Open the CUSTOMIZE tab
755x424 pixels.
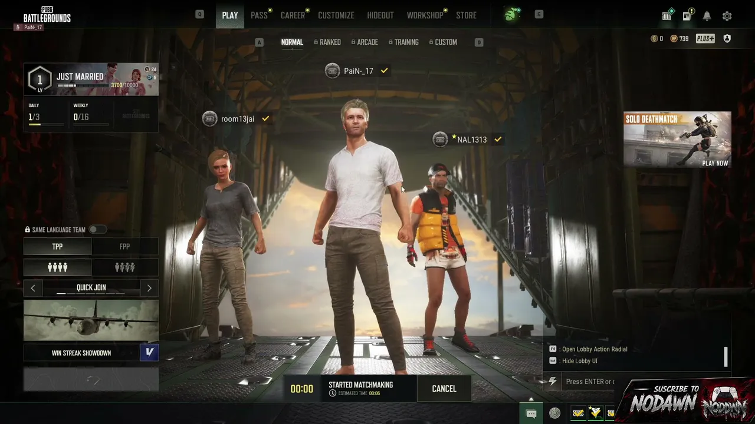(x=336, y=15)
